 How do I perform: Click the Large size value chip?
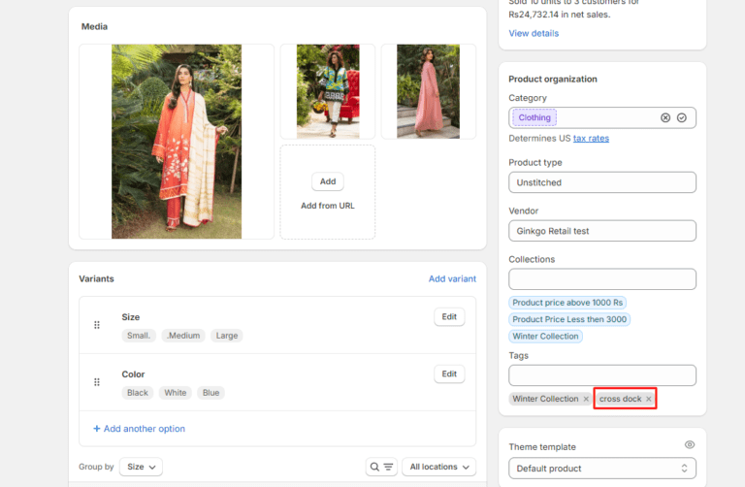(227, 336)
